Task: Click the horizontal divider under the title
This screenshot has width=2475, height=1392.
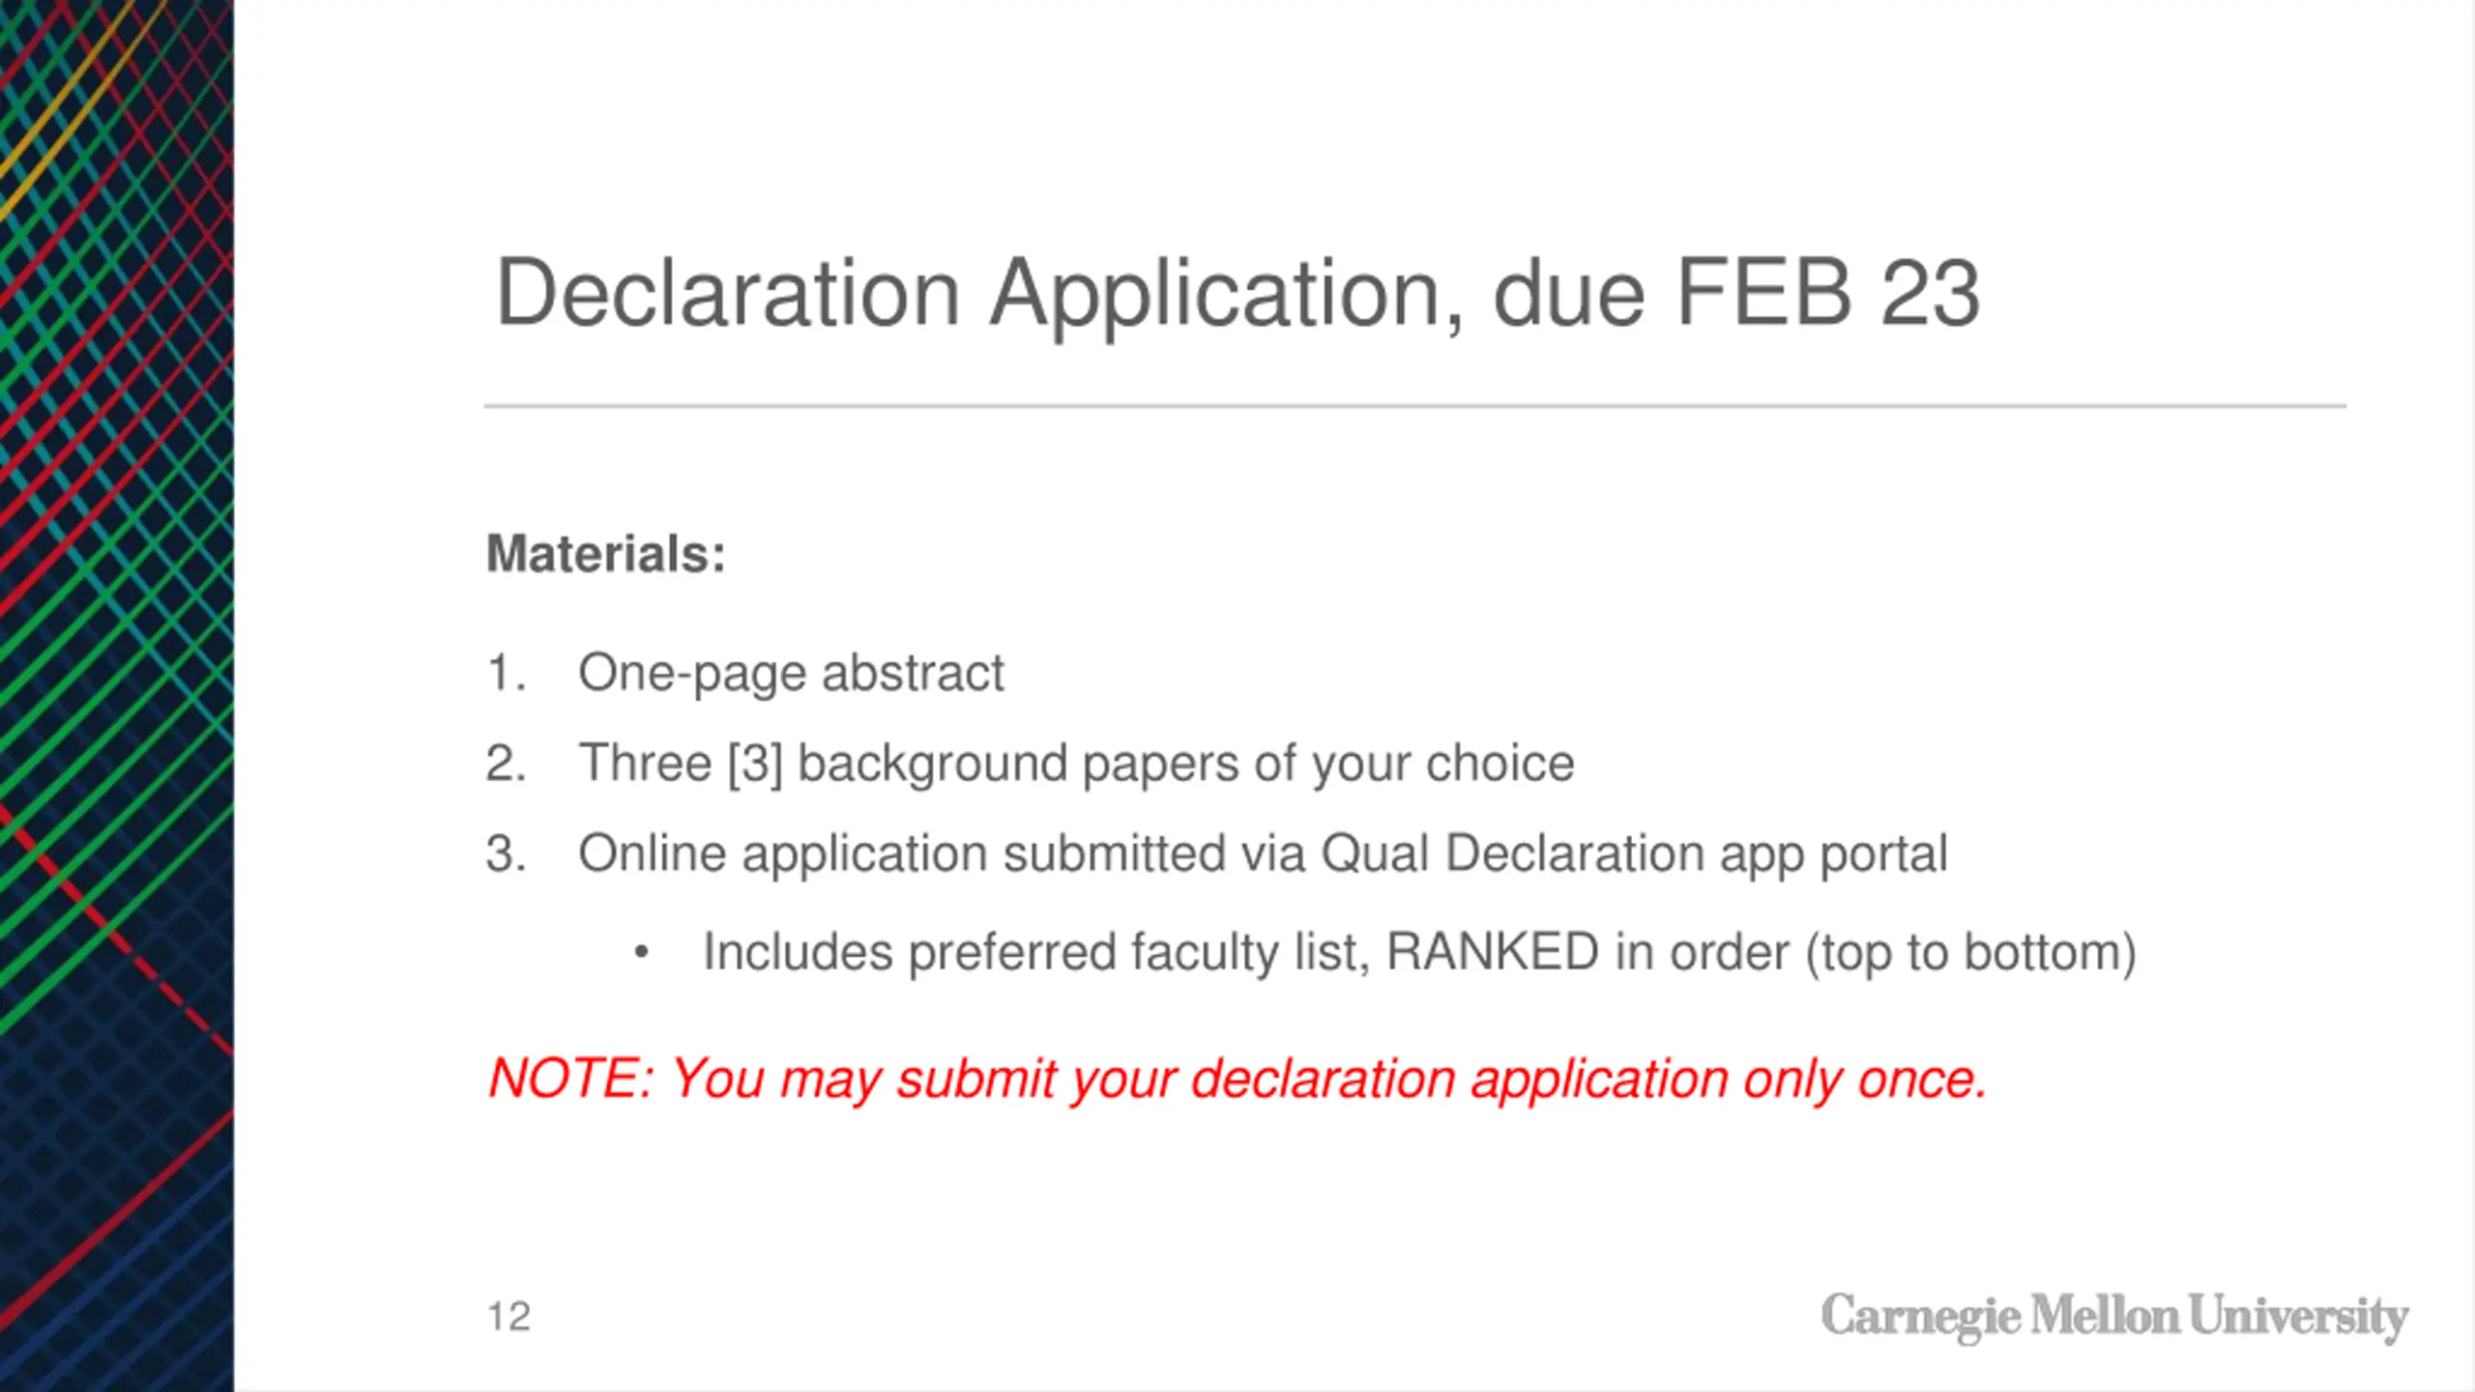Action: tap(1415, 406)
